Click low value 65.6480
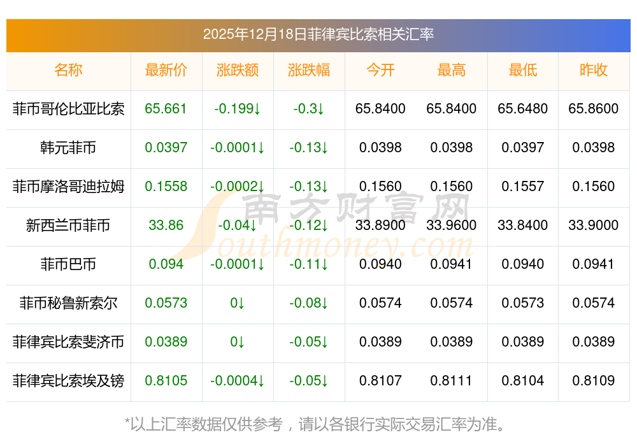Image resolution: width=637 pixels, height=444 pixels. pyautogui.click(x=523, y=108)
